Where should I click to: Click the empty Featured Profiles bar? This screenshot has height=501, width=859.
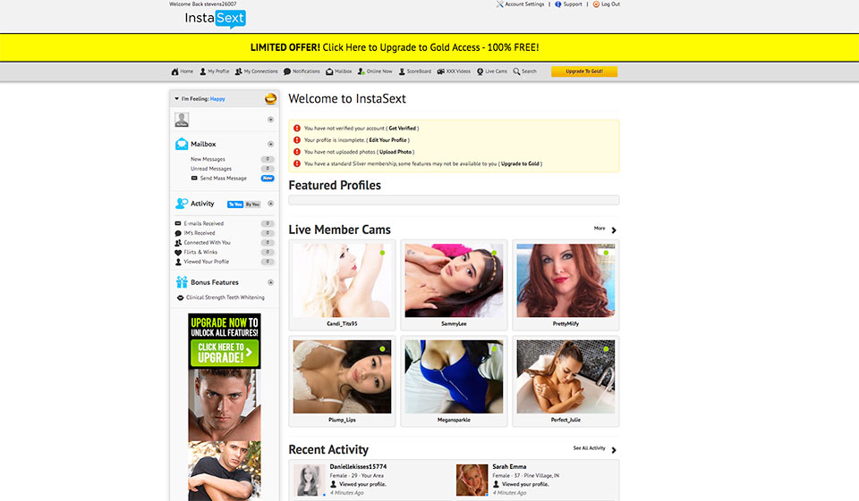coord(454,201)
